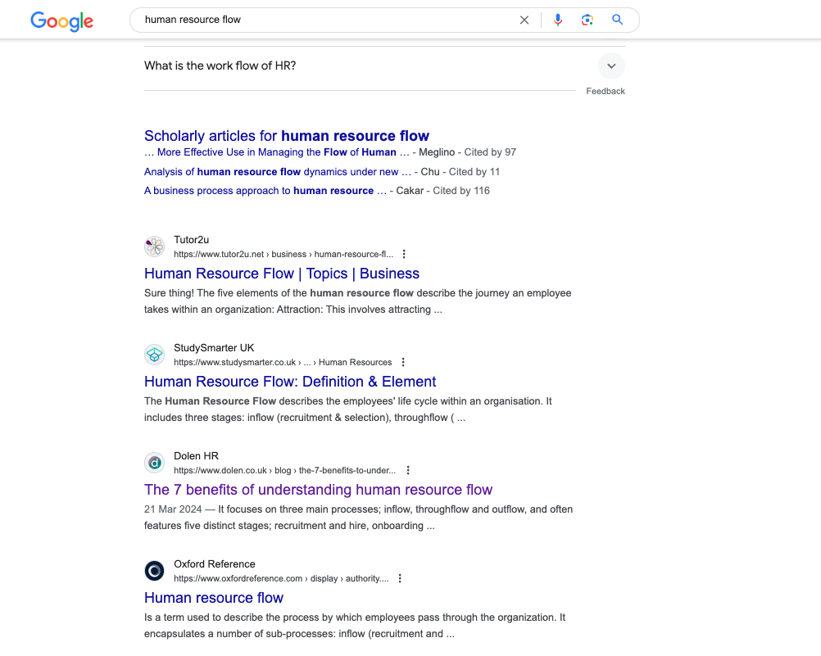
Task: Click the search input field
Action: (x=327, y=20)
